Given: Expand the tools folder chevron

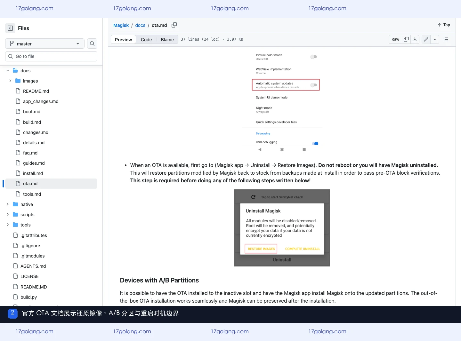Looking at the screenshot, I should point(8,225).
